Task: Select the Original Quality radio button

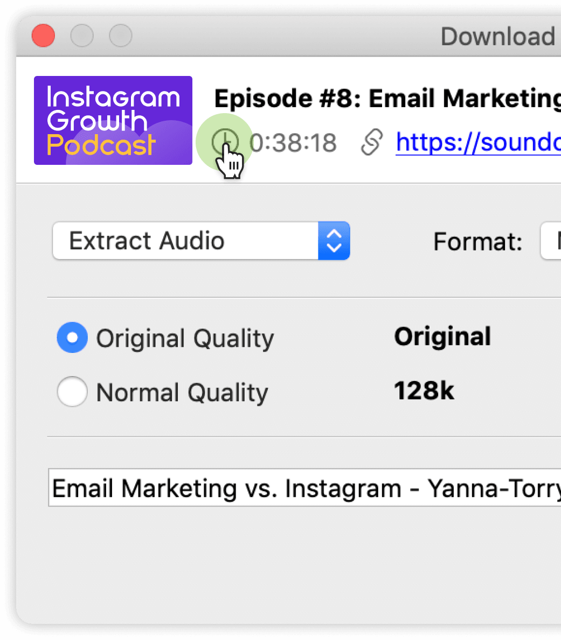Action: point(72,338)
